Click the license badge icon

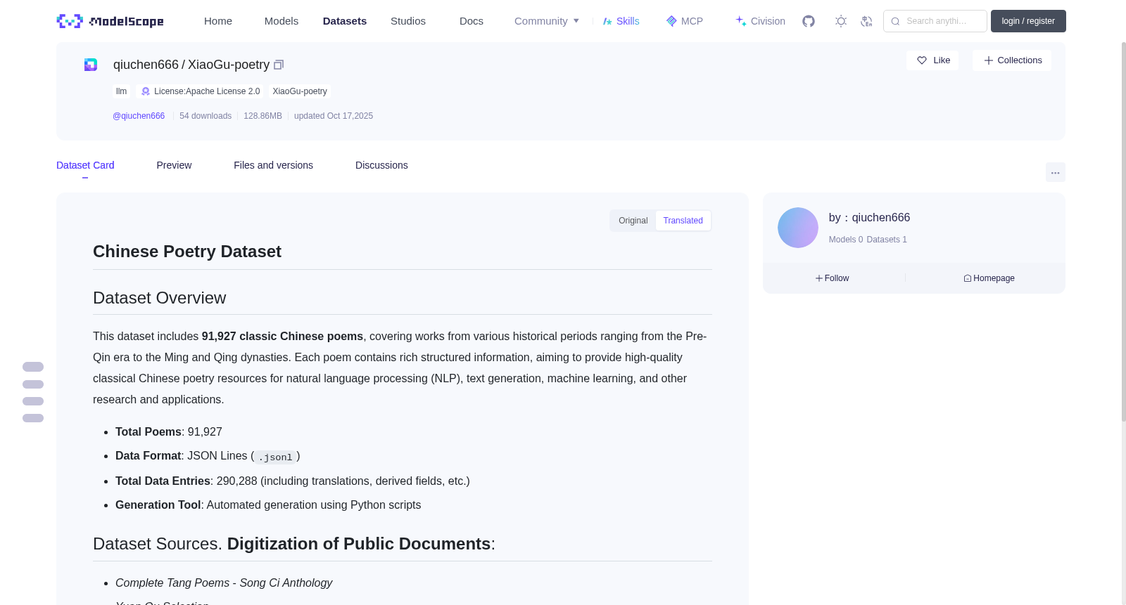pos(146,91)
